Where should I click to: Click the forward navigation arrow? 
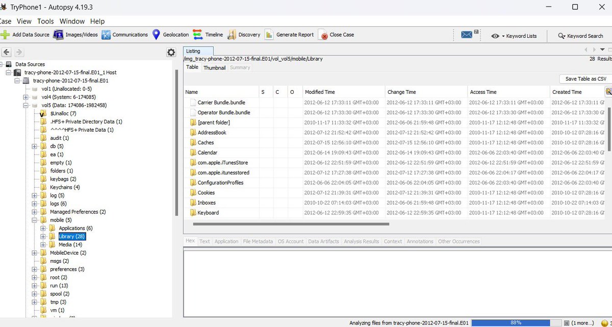click(x=19, y=52)
